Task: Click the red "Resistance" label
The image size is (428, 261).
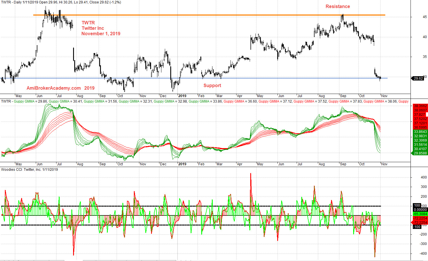Action: [x=337, y=6]
